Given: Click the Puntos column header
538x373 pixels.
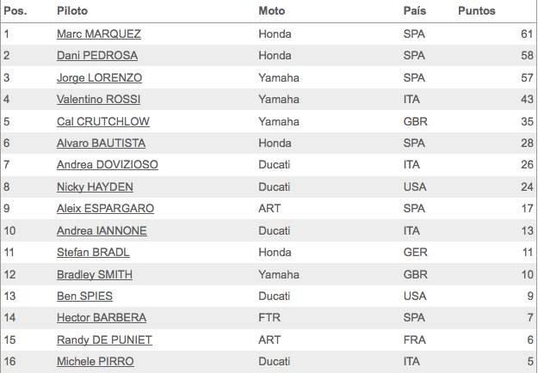Looking at the screenshot, I should (x=477, y=11).
